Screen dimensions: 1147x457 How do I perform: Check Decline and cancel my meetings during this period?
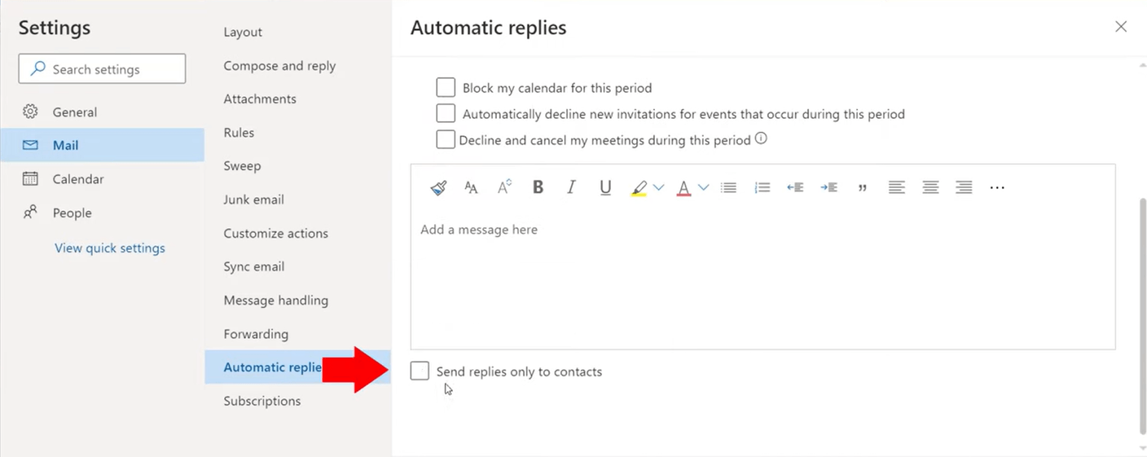(445, 139)
